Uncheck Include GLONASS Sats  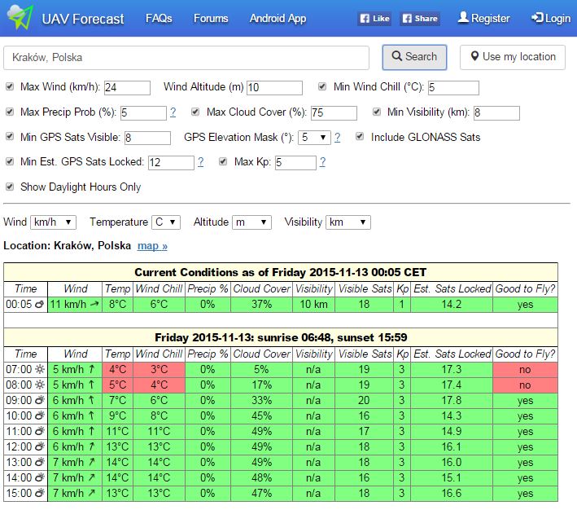(x=360, y=137)
